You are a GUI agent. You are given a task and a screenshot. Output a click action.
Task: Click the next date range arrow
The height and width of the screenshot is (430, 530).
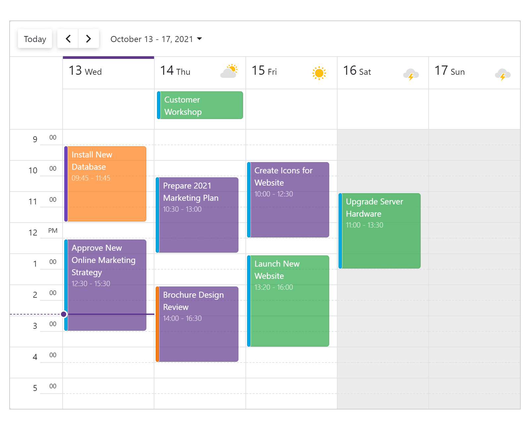tap(88, 39)
